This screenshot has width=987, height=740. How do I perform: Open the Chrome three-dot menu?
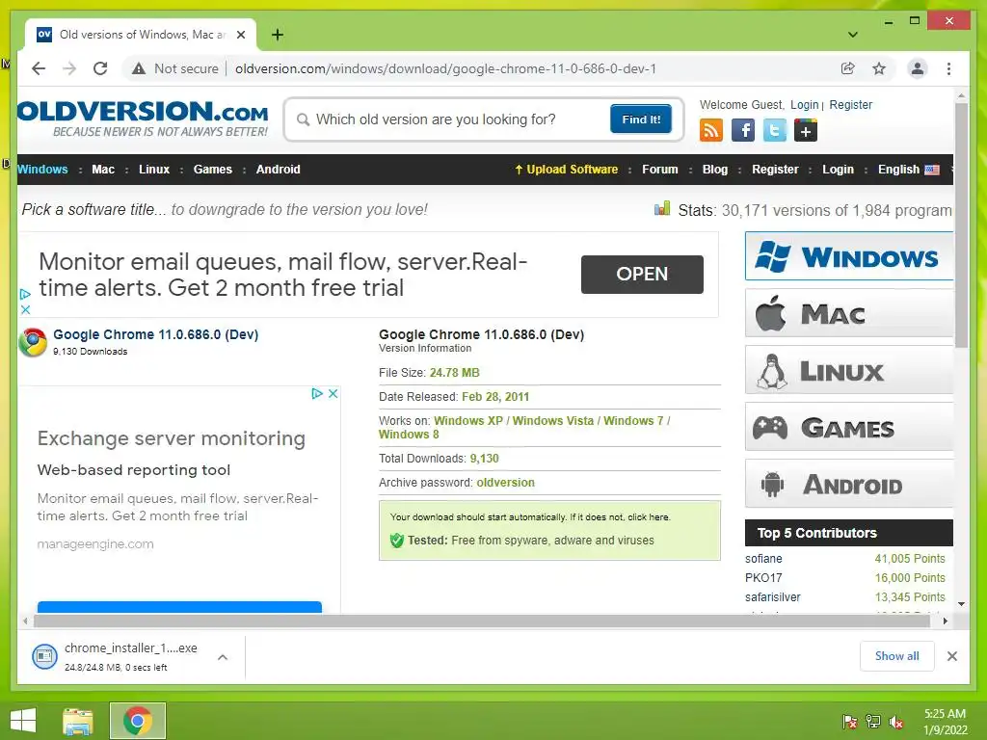(948, 68)
